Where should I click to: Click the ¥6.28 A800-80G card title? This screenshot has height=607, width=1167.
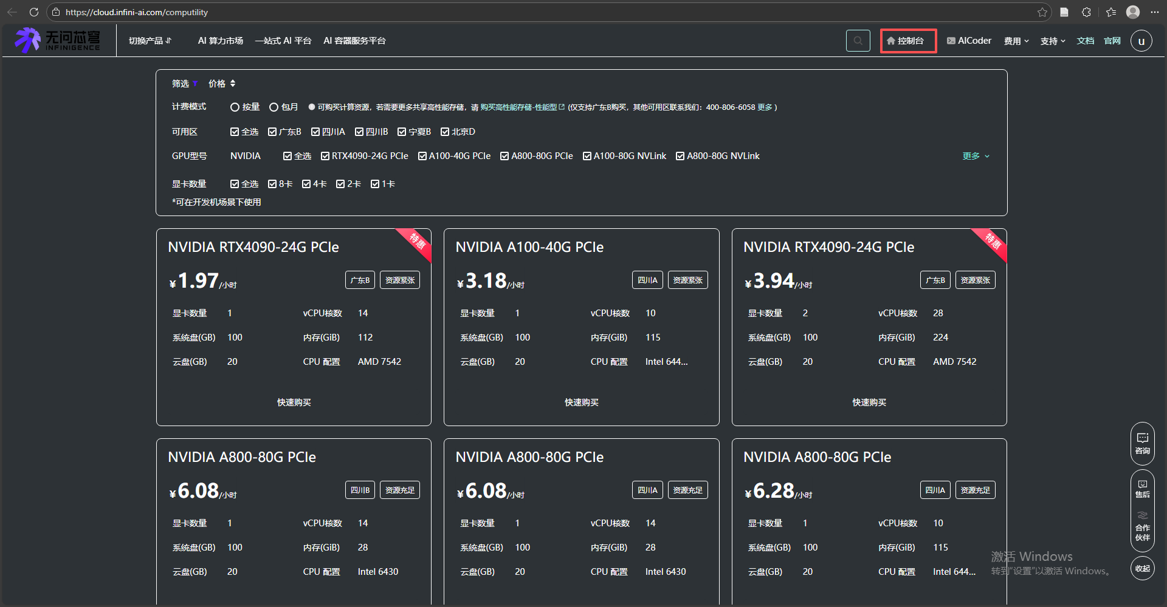coord(817,457)
